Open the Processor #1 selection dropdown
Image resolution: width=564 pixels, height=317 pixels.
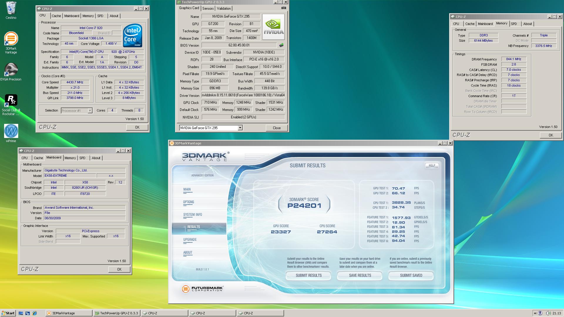[x=90, y=111]
